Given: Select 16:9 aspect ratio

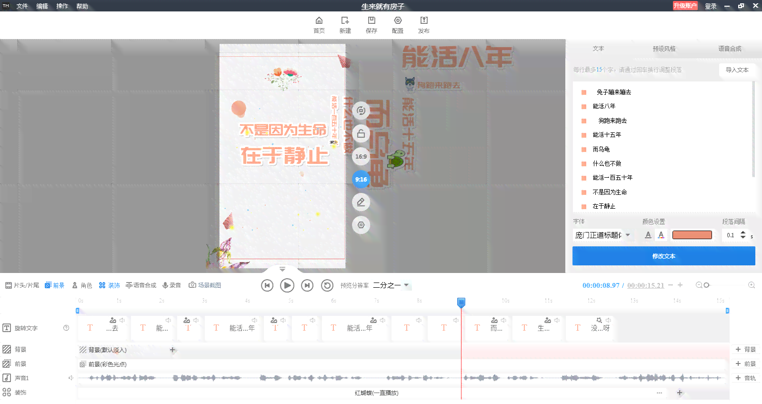Looking at the screenshot, I should click(x=361, y=156).
